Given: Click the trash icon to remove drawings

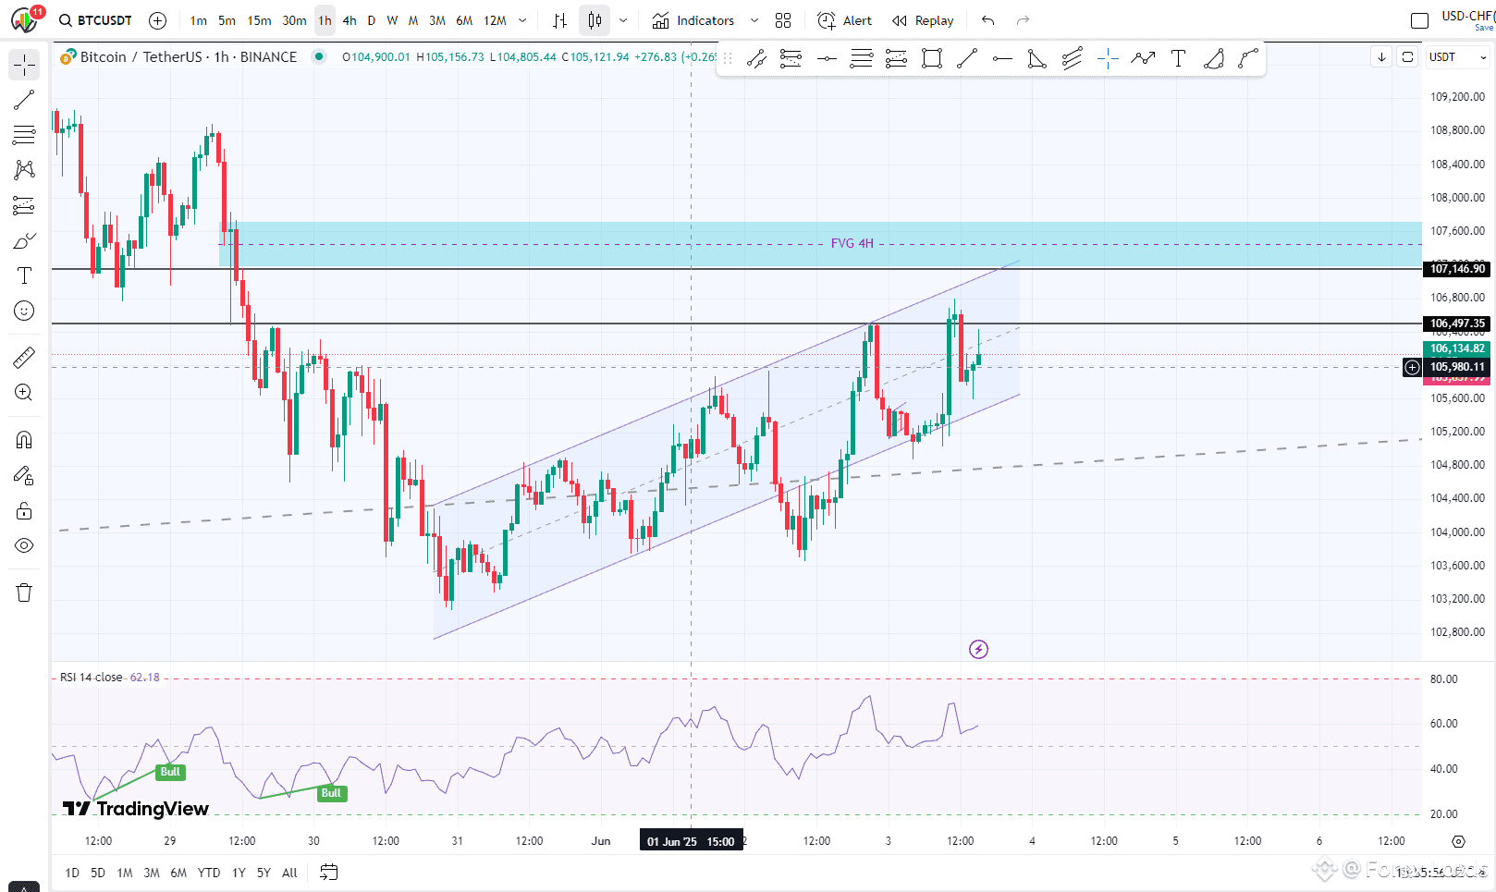Looking at the screenshot, I should point(24,593).
